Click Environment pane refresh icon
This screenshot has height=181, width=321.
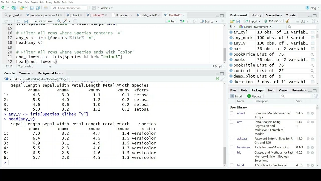tap(313, 21)
